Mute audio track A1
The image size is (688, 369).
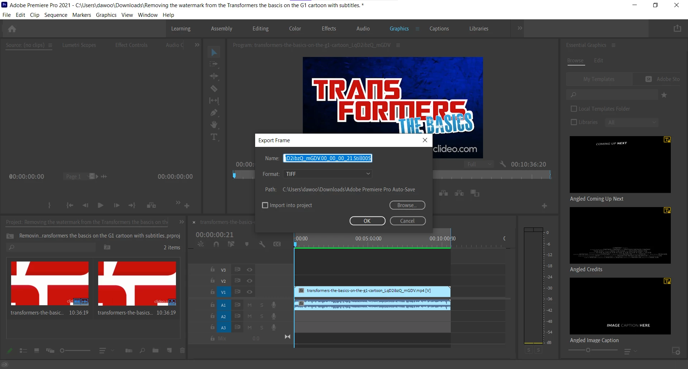point(250,305)
